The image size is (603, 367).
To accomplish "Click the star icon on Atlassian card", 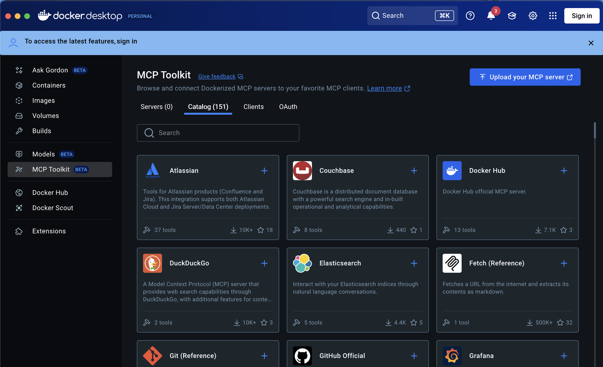I will (261, 230).
